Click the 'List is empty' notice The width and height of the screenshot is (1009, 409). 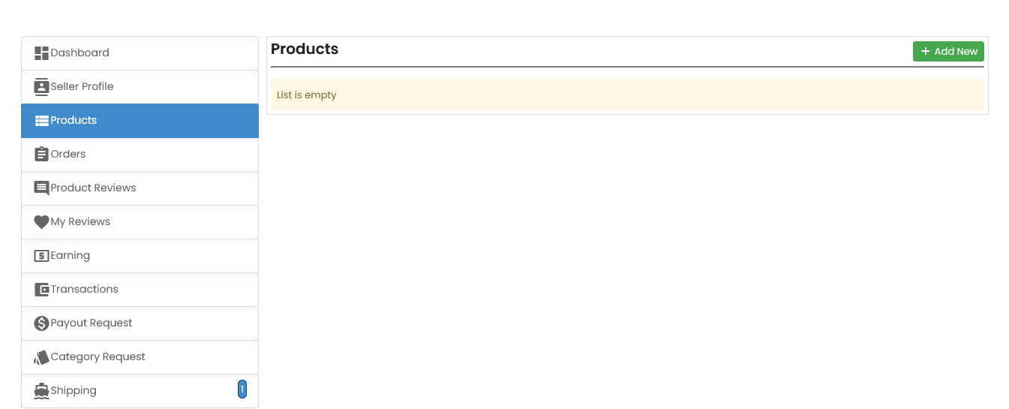click(x=307, y=95)
